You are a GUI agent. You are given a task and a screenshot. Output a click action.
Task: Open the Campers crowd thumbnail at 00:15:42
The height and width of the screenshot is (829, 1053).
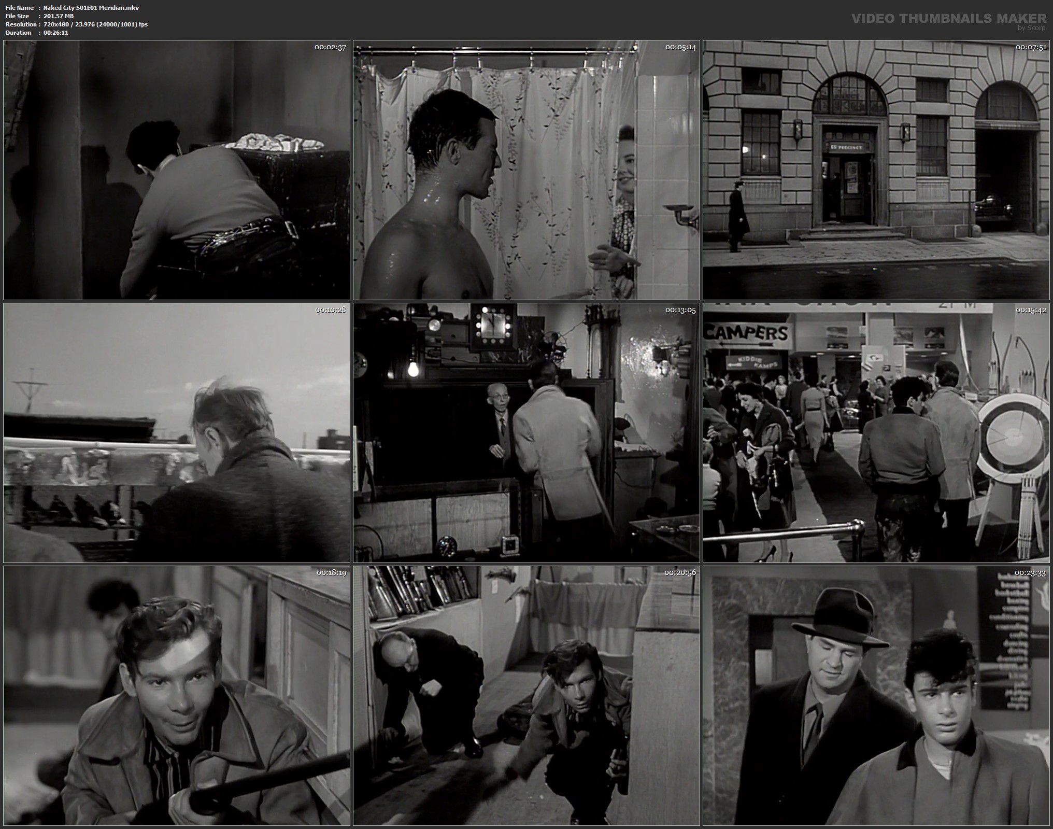876,433
